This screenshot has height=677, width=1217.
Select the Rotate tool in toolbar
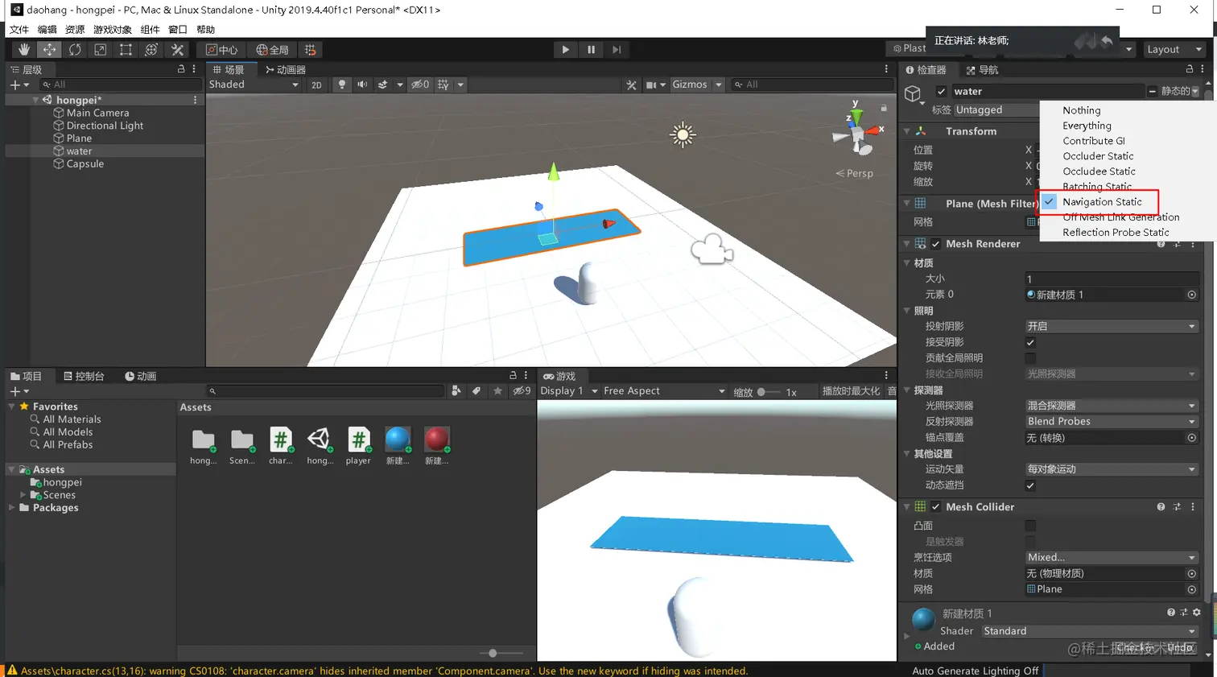[x=75, y=50]
